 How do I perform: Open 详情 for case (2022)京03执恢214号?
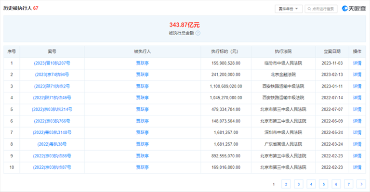coord(357,109)
